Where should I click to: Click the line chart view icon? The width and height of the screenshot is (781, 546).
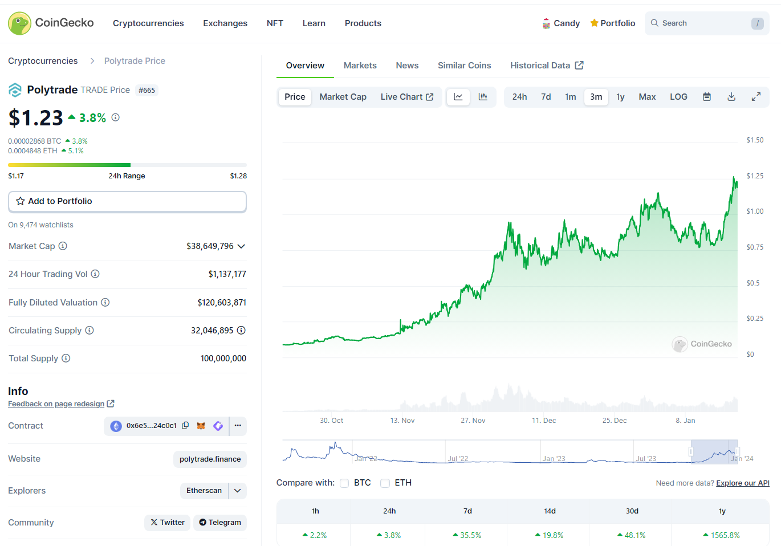click(x=458, y=97)
